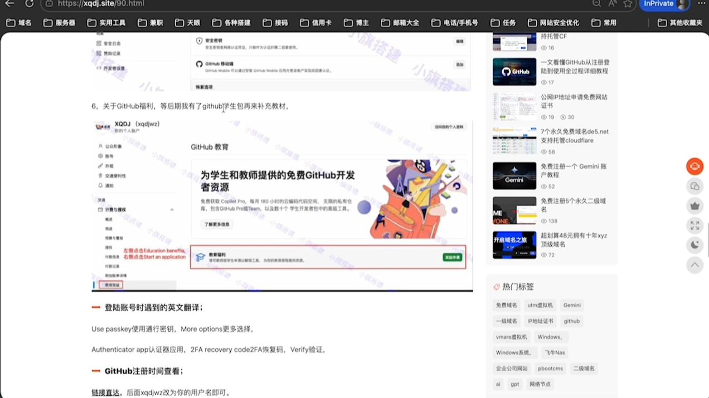Click the GitHub article thumbnail

pos(514,72)
